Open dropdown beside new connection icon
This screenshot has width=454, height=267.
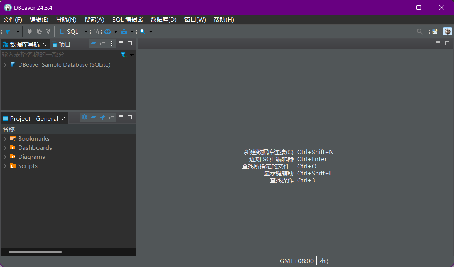pos(18,31)
